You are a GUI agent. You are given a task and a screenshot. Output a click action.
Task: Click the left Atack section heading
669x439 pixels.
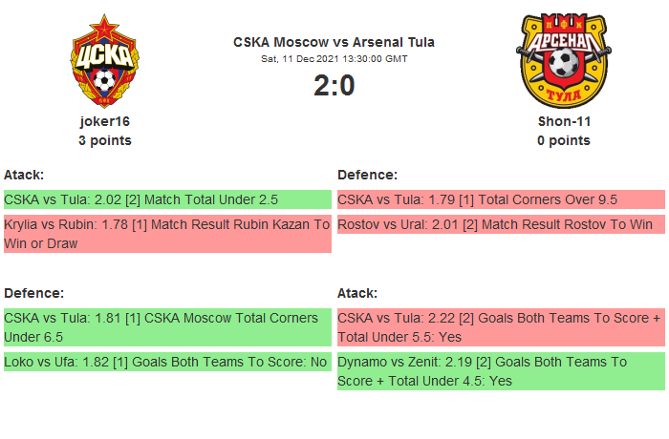tap(24, 175)
